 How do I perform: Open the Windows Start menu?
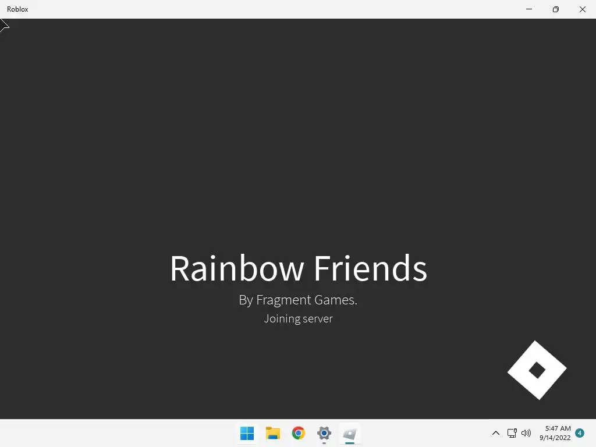tap(247, 433)
